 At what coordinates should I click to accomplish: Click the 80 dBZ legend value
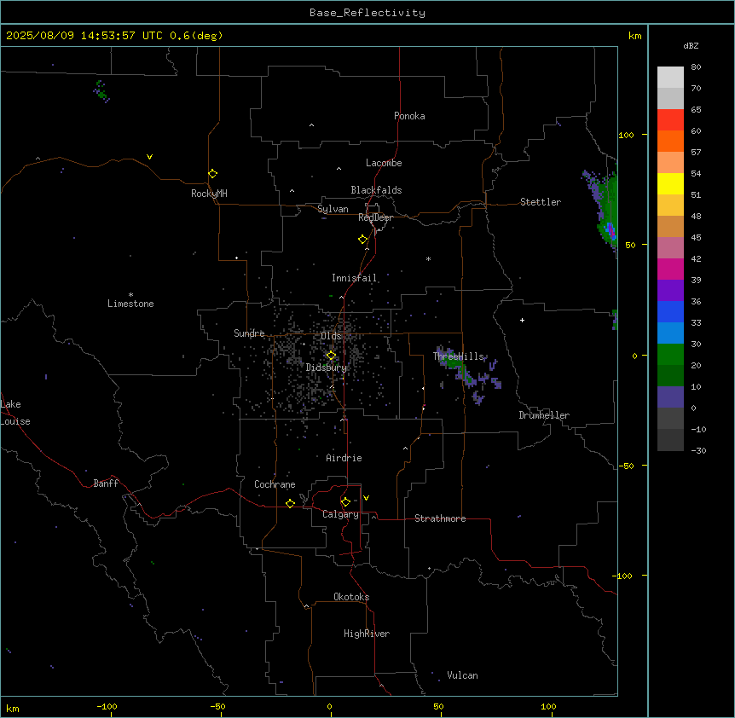click(x=696, y=67)
